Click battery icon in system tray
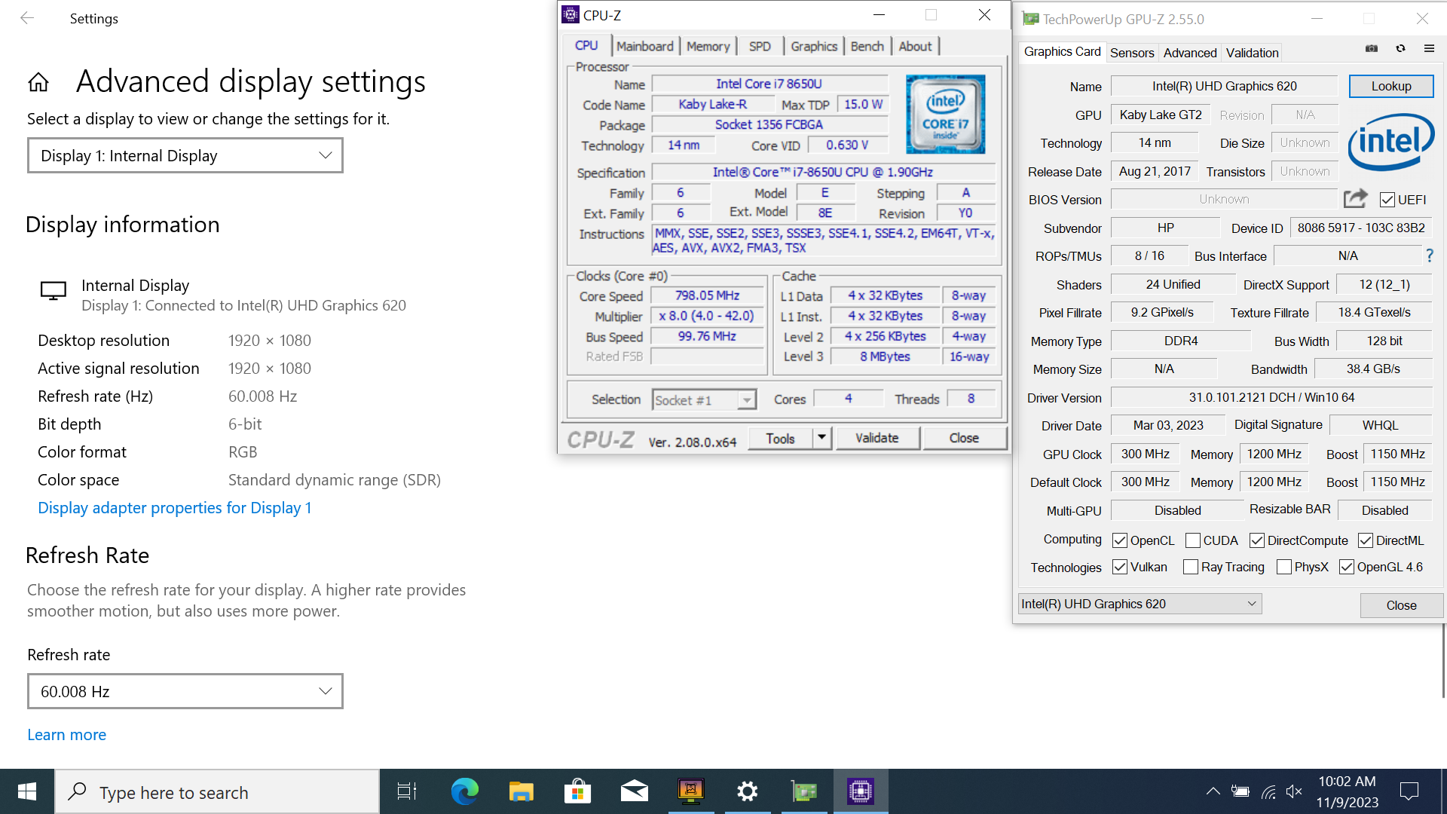1447x814 pixels. pyautogui.click(x=1240, y=791)
